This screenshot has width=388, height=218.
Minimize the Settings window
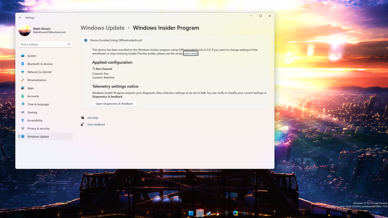click(251, 16)
